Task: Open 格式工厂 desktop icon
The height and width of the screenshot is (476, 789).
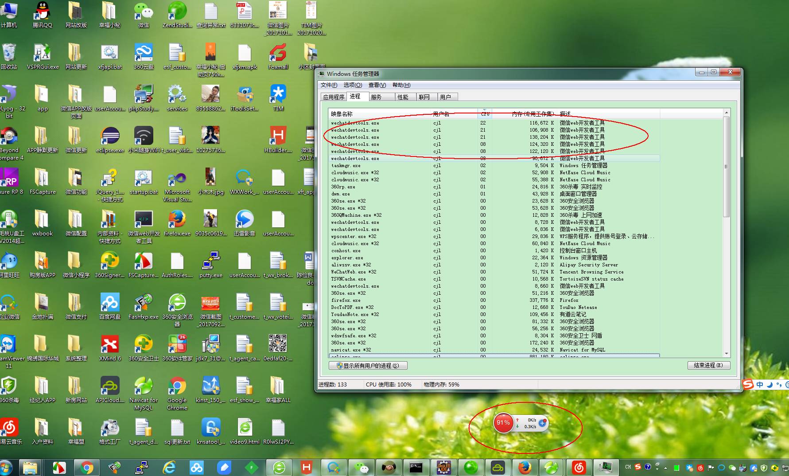Action: point(110,432)
